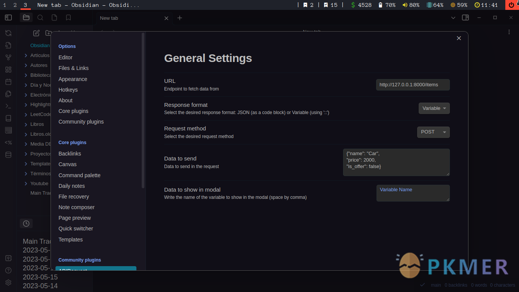Add a new tab with plus icon
The height and width of the screenshot is (292, 519).
point(180,18)
